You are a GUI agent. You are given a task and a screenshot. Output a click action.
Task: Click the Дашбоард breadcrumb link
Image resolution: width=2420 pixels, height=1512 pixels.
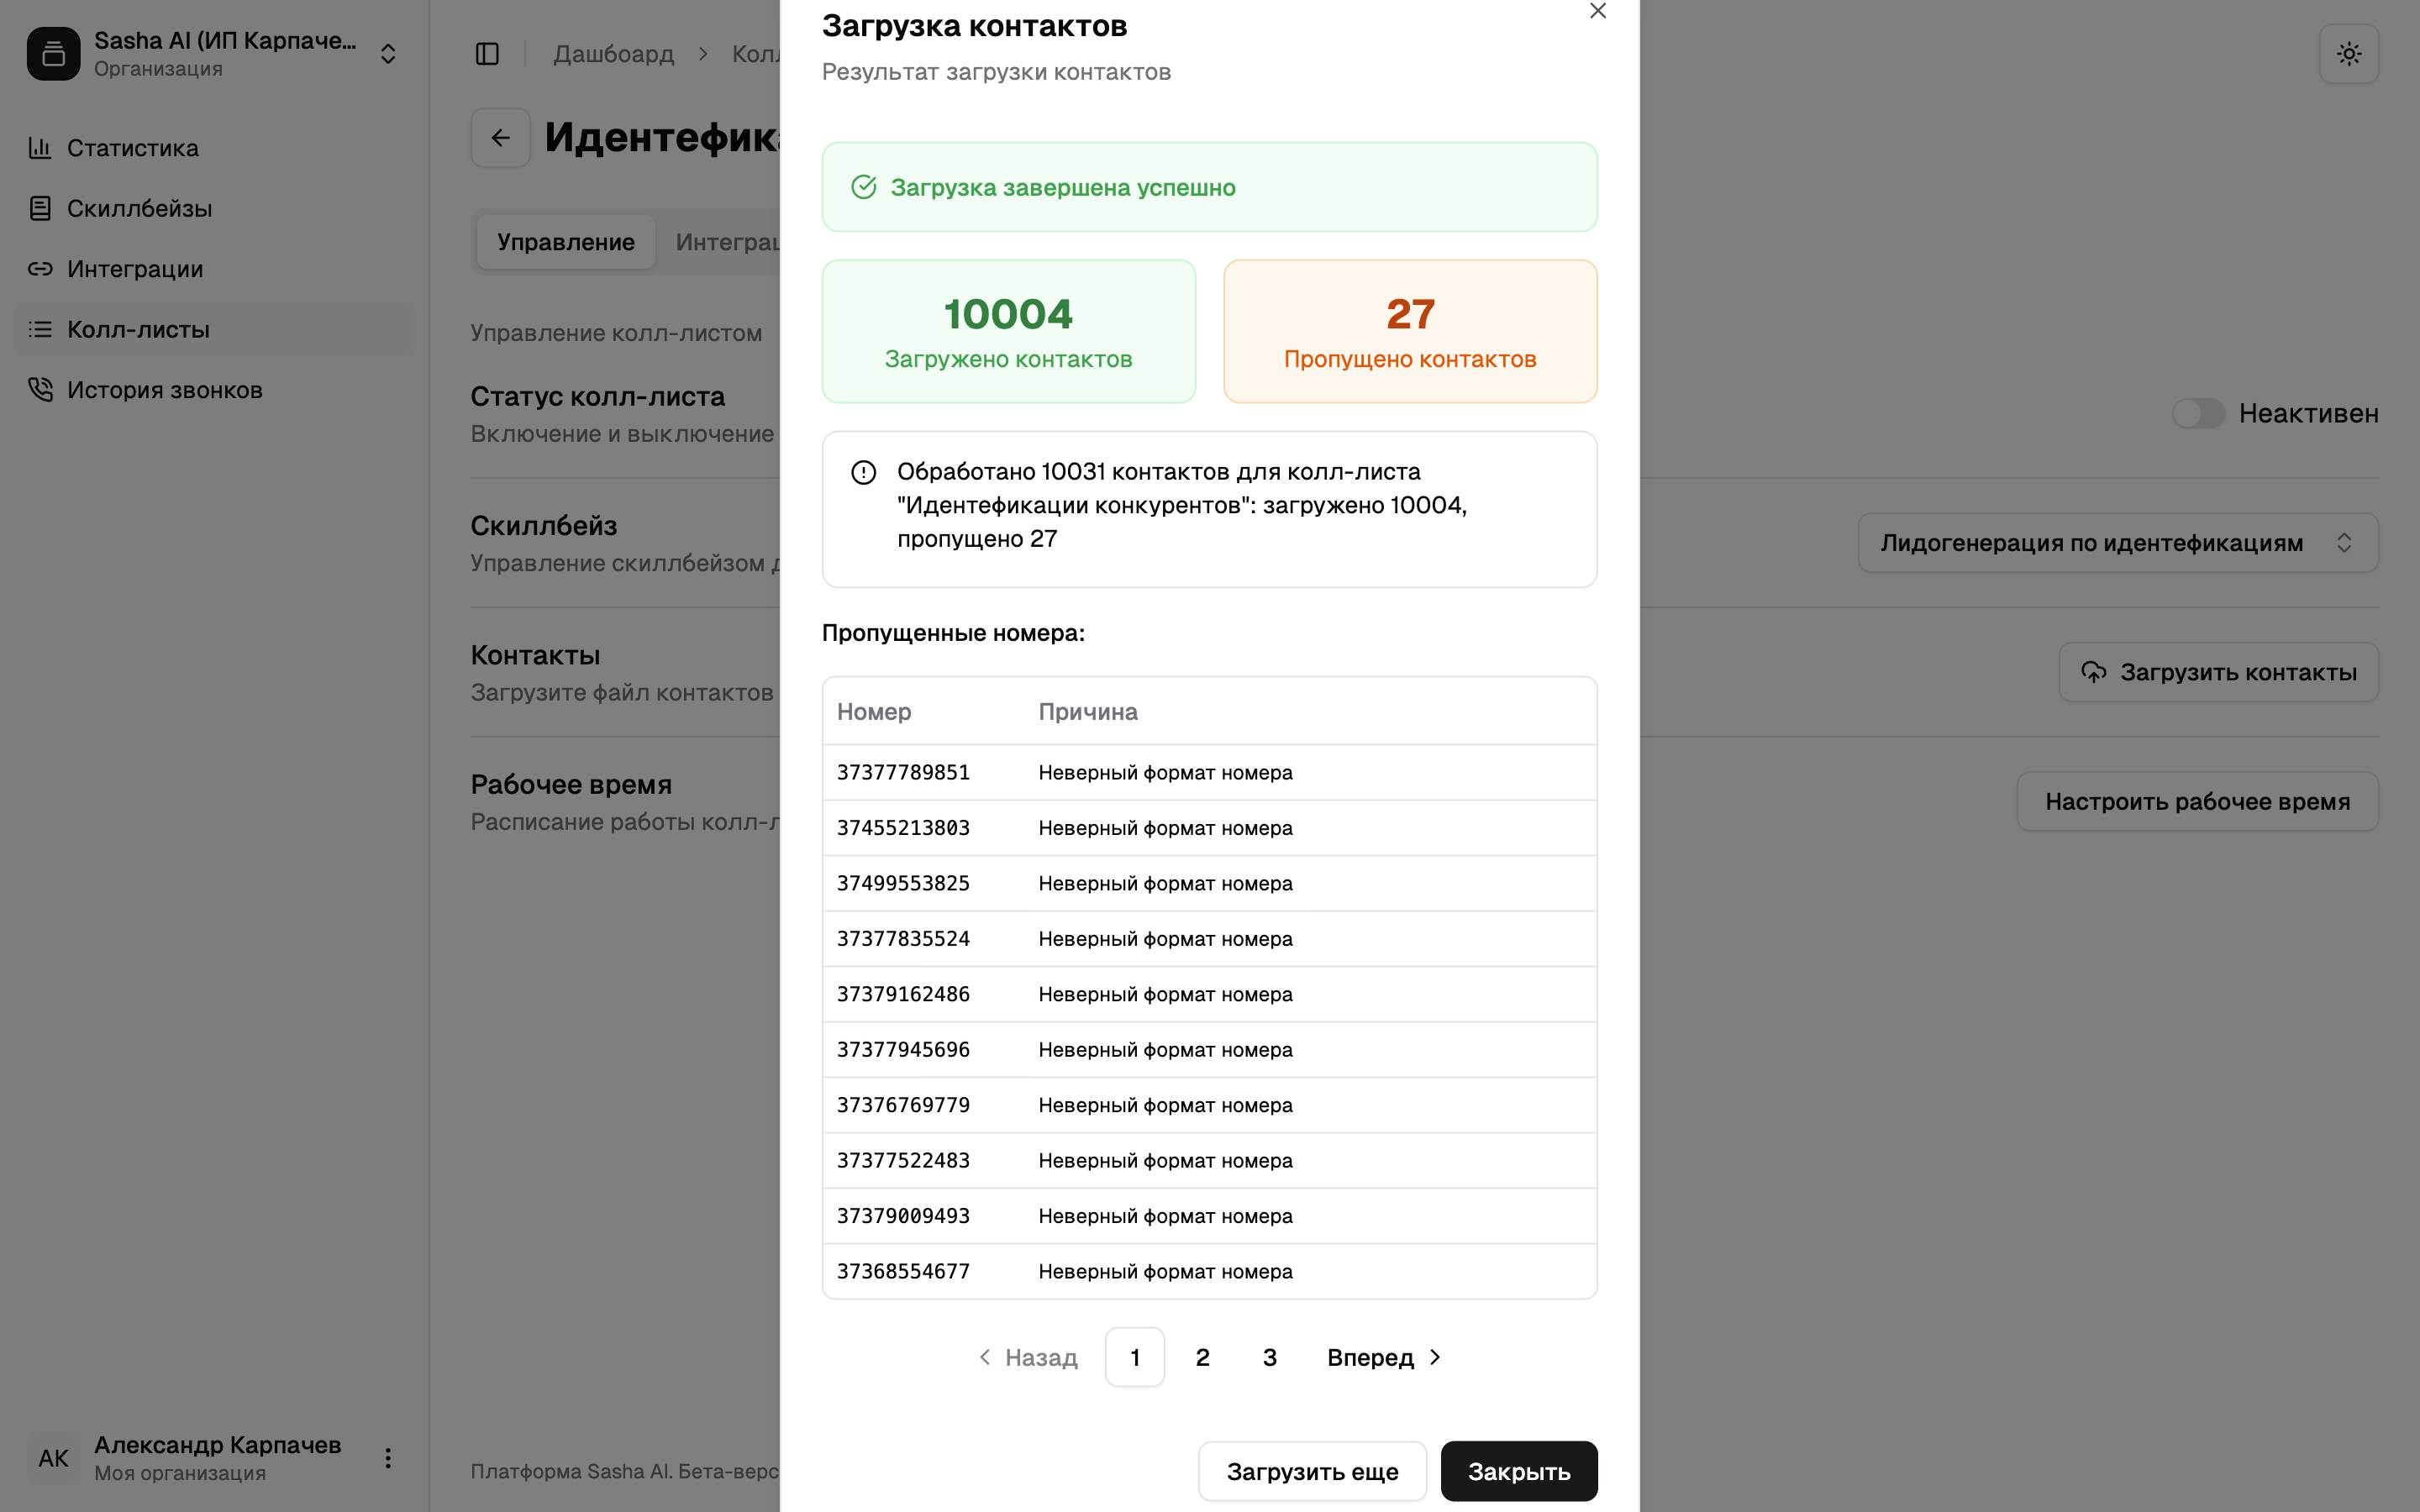point(613,54)
